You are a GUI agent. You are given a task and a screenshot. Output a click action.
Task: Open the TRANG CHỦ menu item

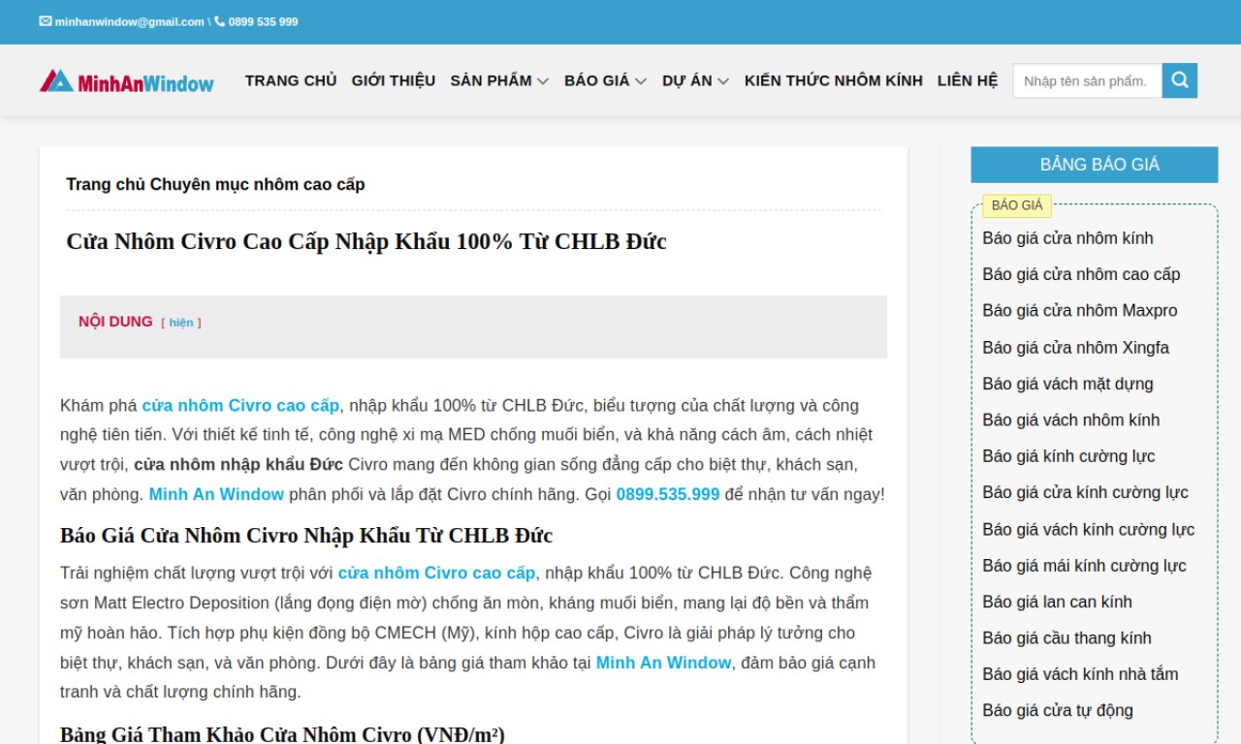click(291, 81)
